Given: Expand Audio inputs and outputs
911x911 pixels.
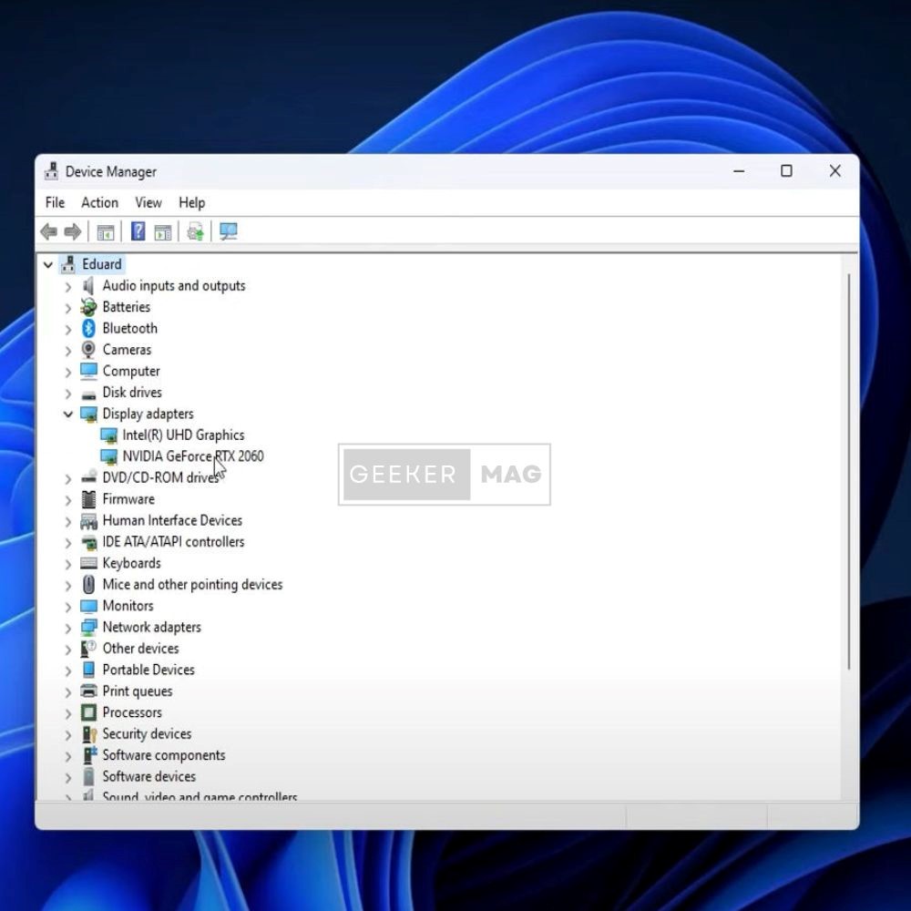Looking at the screenshot, I should coord(68,286).
